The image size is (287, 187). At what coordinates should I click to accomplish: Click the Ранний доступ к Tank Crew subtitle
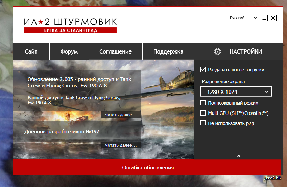pyautogui.click(x=74, y=100)
